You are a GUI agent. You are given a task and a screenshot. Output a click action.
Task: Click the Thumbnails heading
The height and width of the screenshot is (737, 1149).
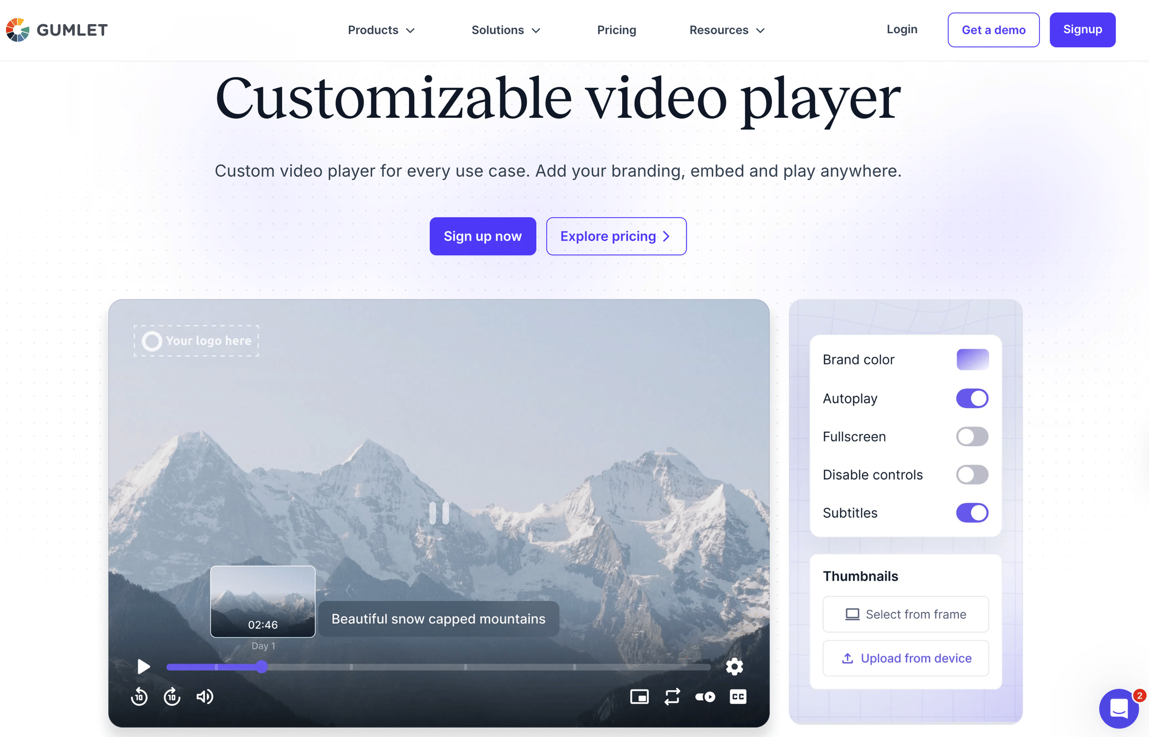pos(860,576)
